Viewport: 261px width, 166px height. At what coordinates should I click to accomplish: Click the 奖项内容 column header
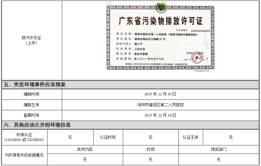pos(85,150)
